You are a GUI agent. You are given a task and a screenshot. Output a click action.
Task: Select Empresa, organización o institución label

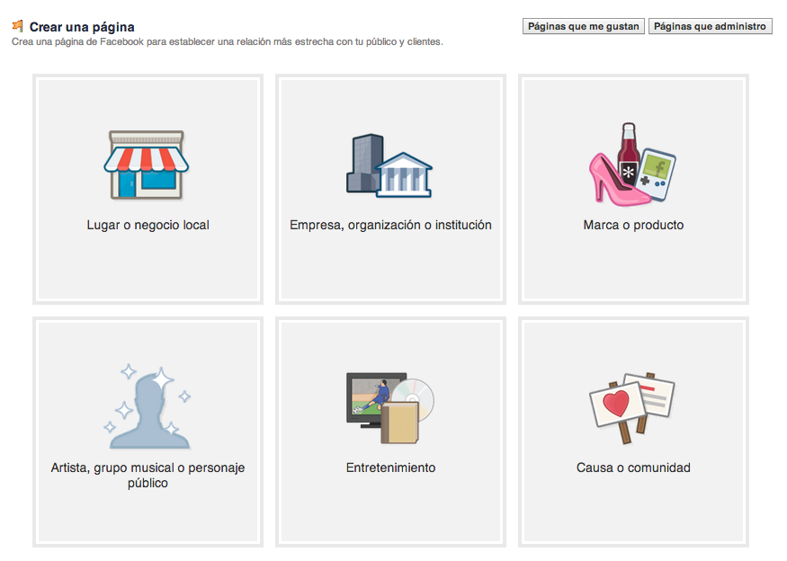390,225
